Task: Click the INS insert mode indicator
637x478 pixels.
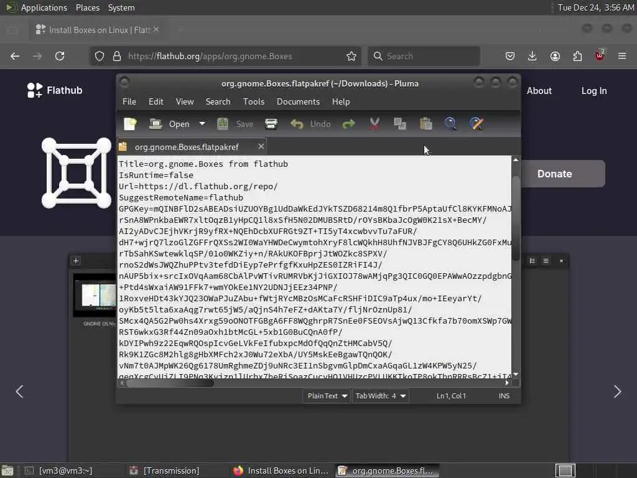Action: tap(504, 396)
